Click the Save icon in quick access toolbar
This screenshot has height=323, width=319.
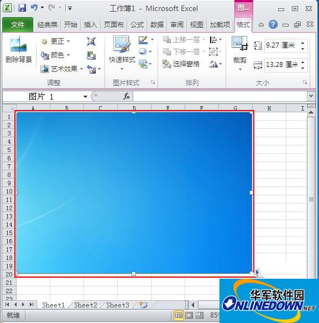tap(22, 8)
